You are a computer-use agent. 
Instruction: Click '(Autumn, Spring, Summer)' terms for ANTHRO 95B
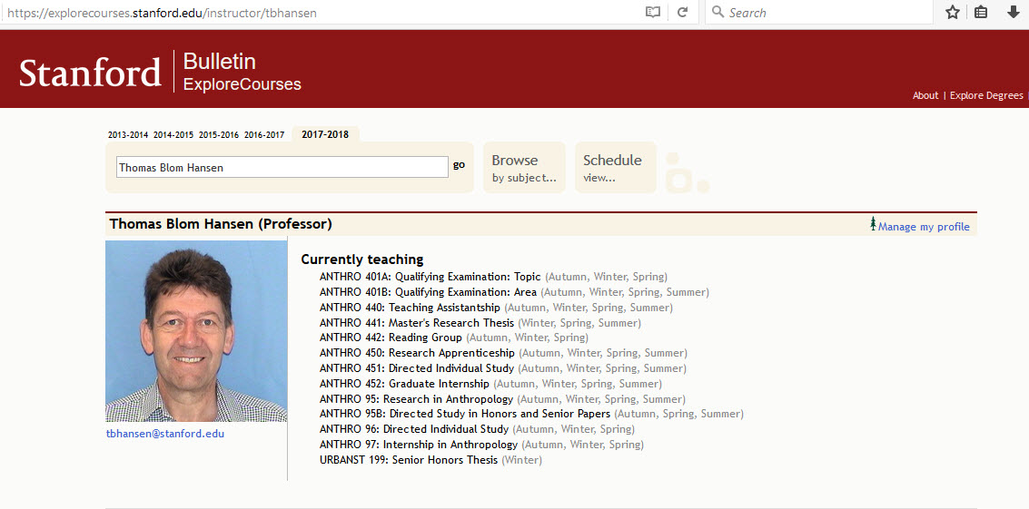pyautogui.click(x=678, y=414)
